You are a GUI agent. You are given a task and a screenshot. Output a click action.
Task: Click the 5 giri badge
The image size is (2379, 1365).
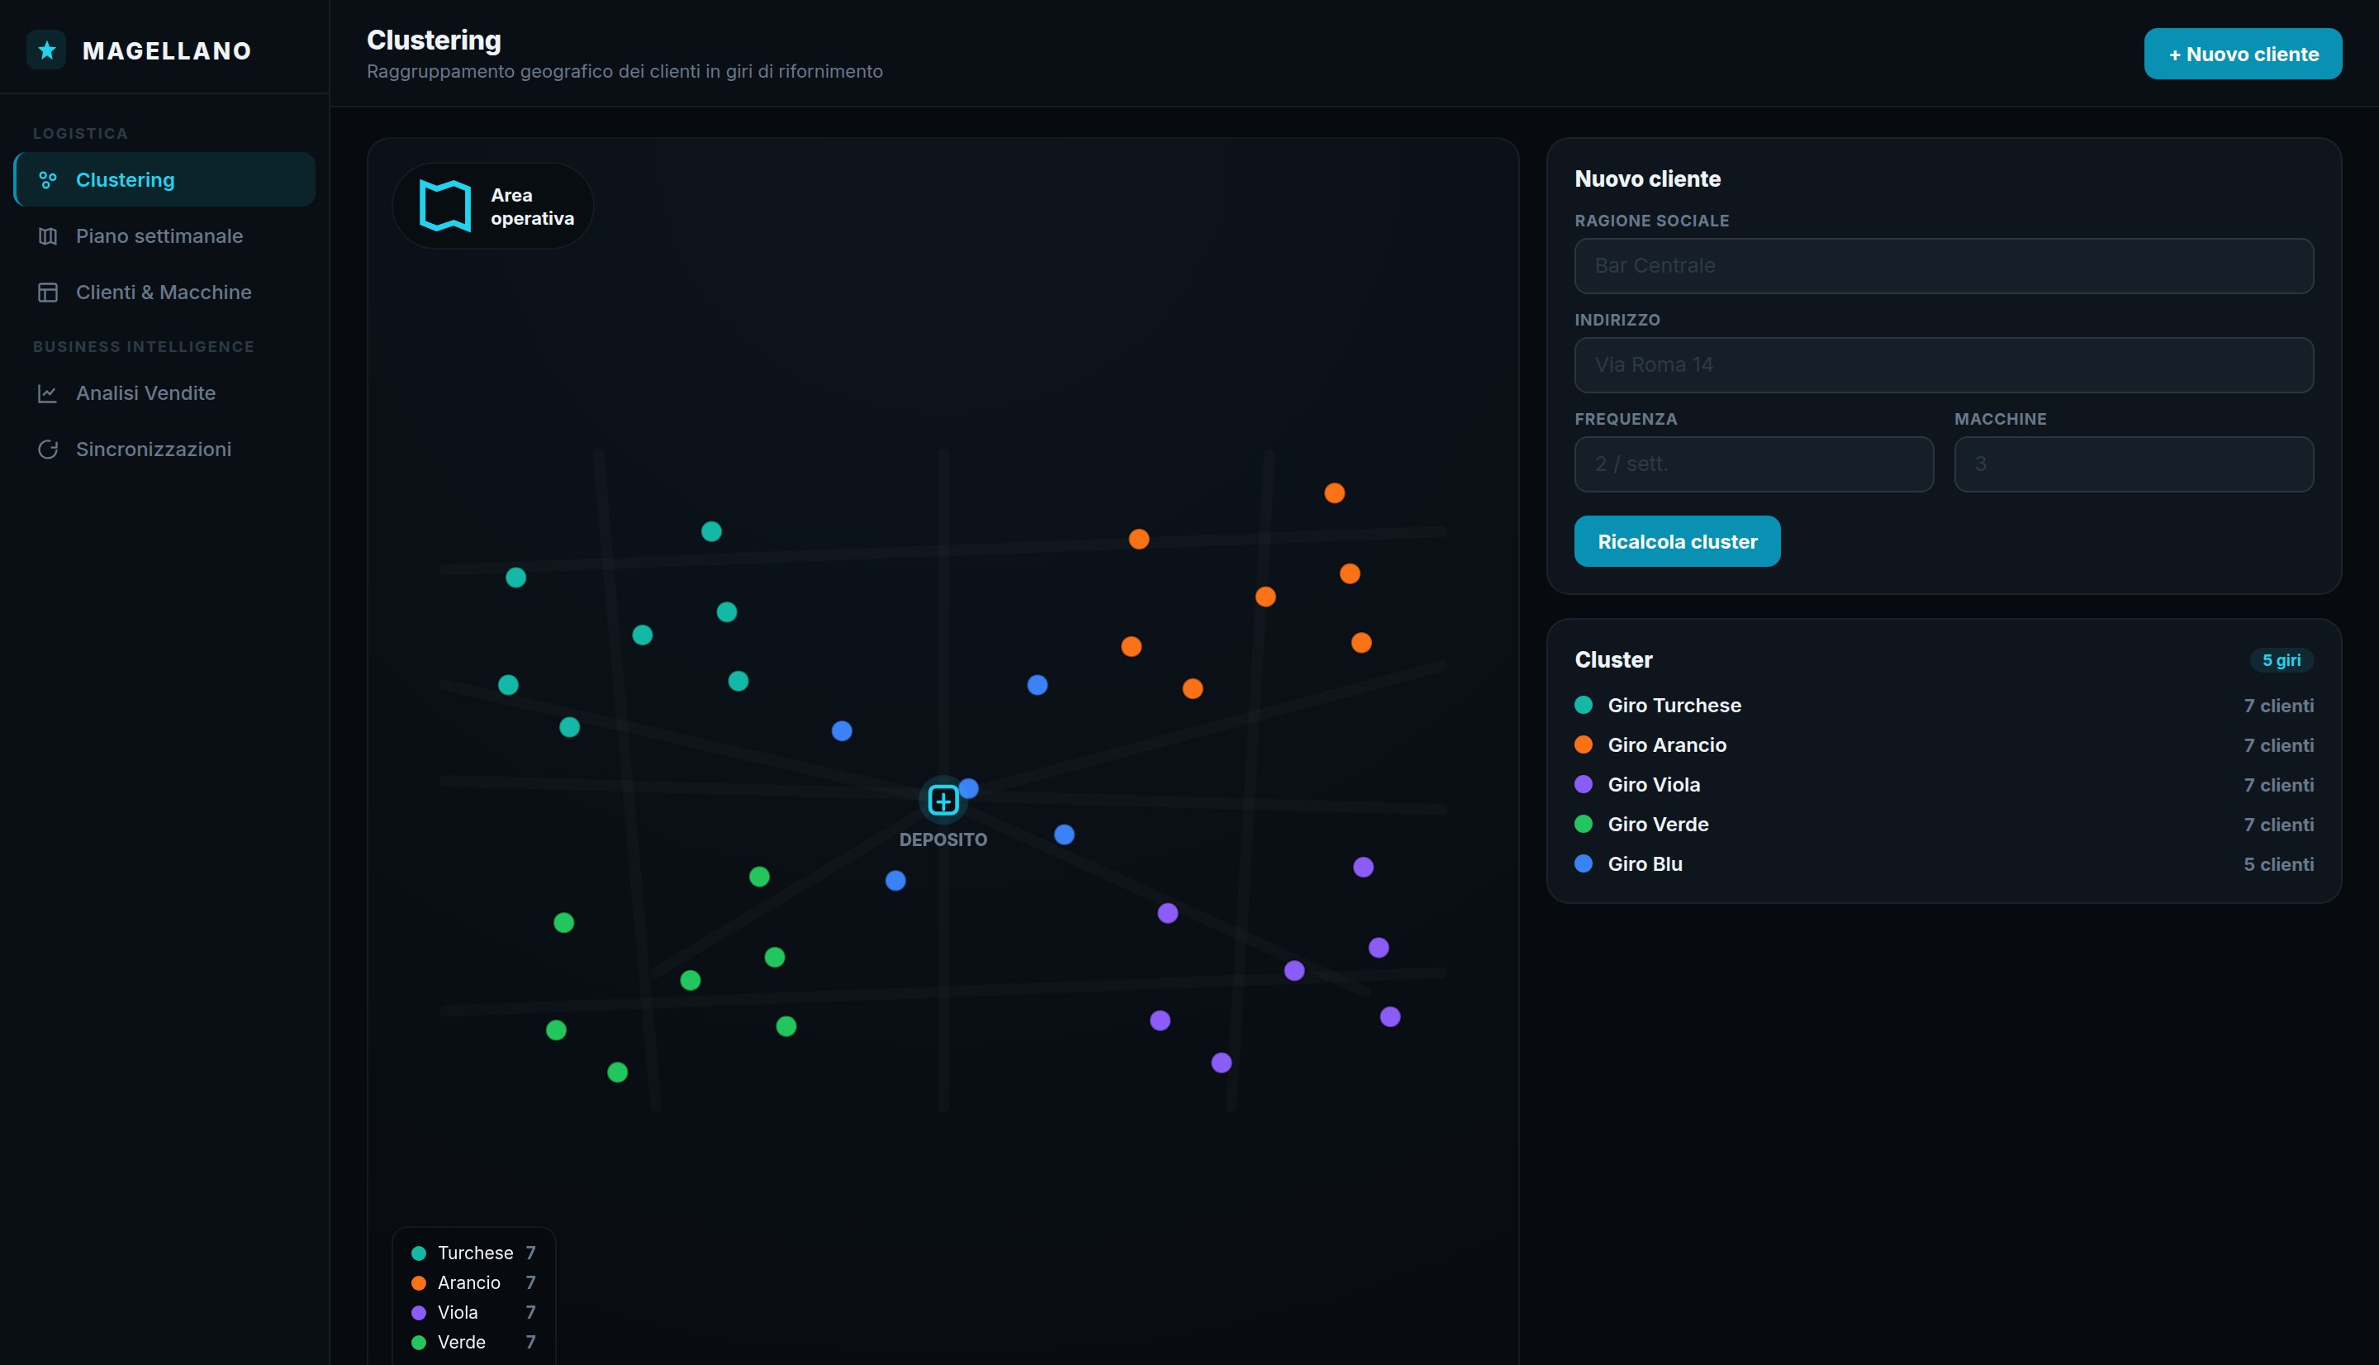pyautogui.click(x=2282, y=660)
